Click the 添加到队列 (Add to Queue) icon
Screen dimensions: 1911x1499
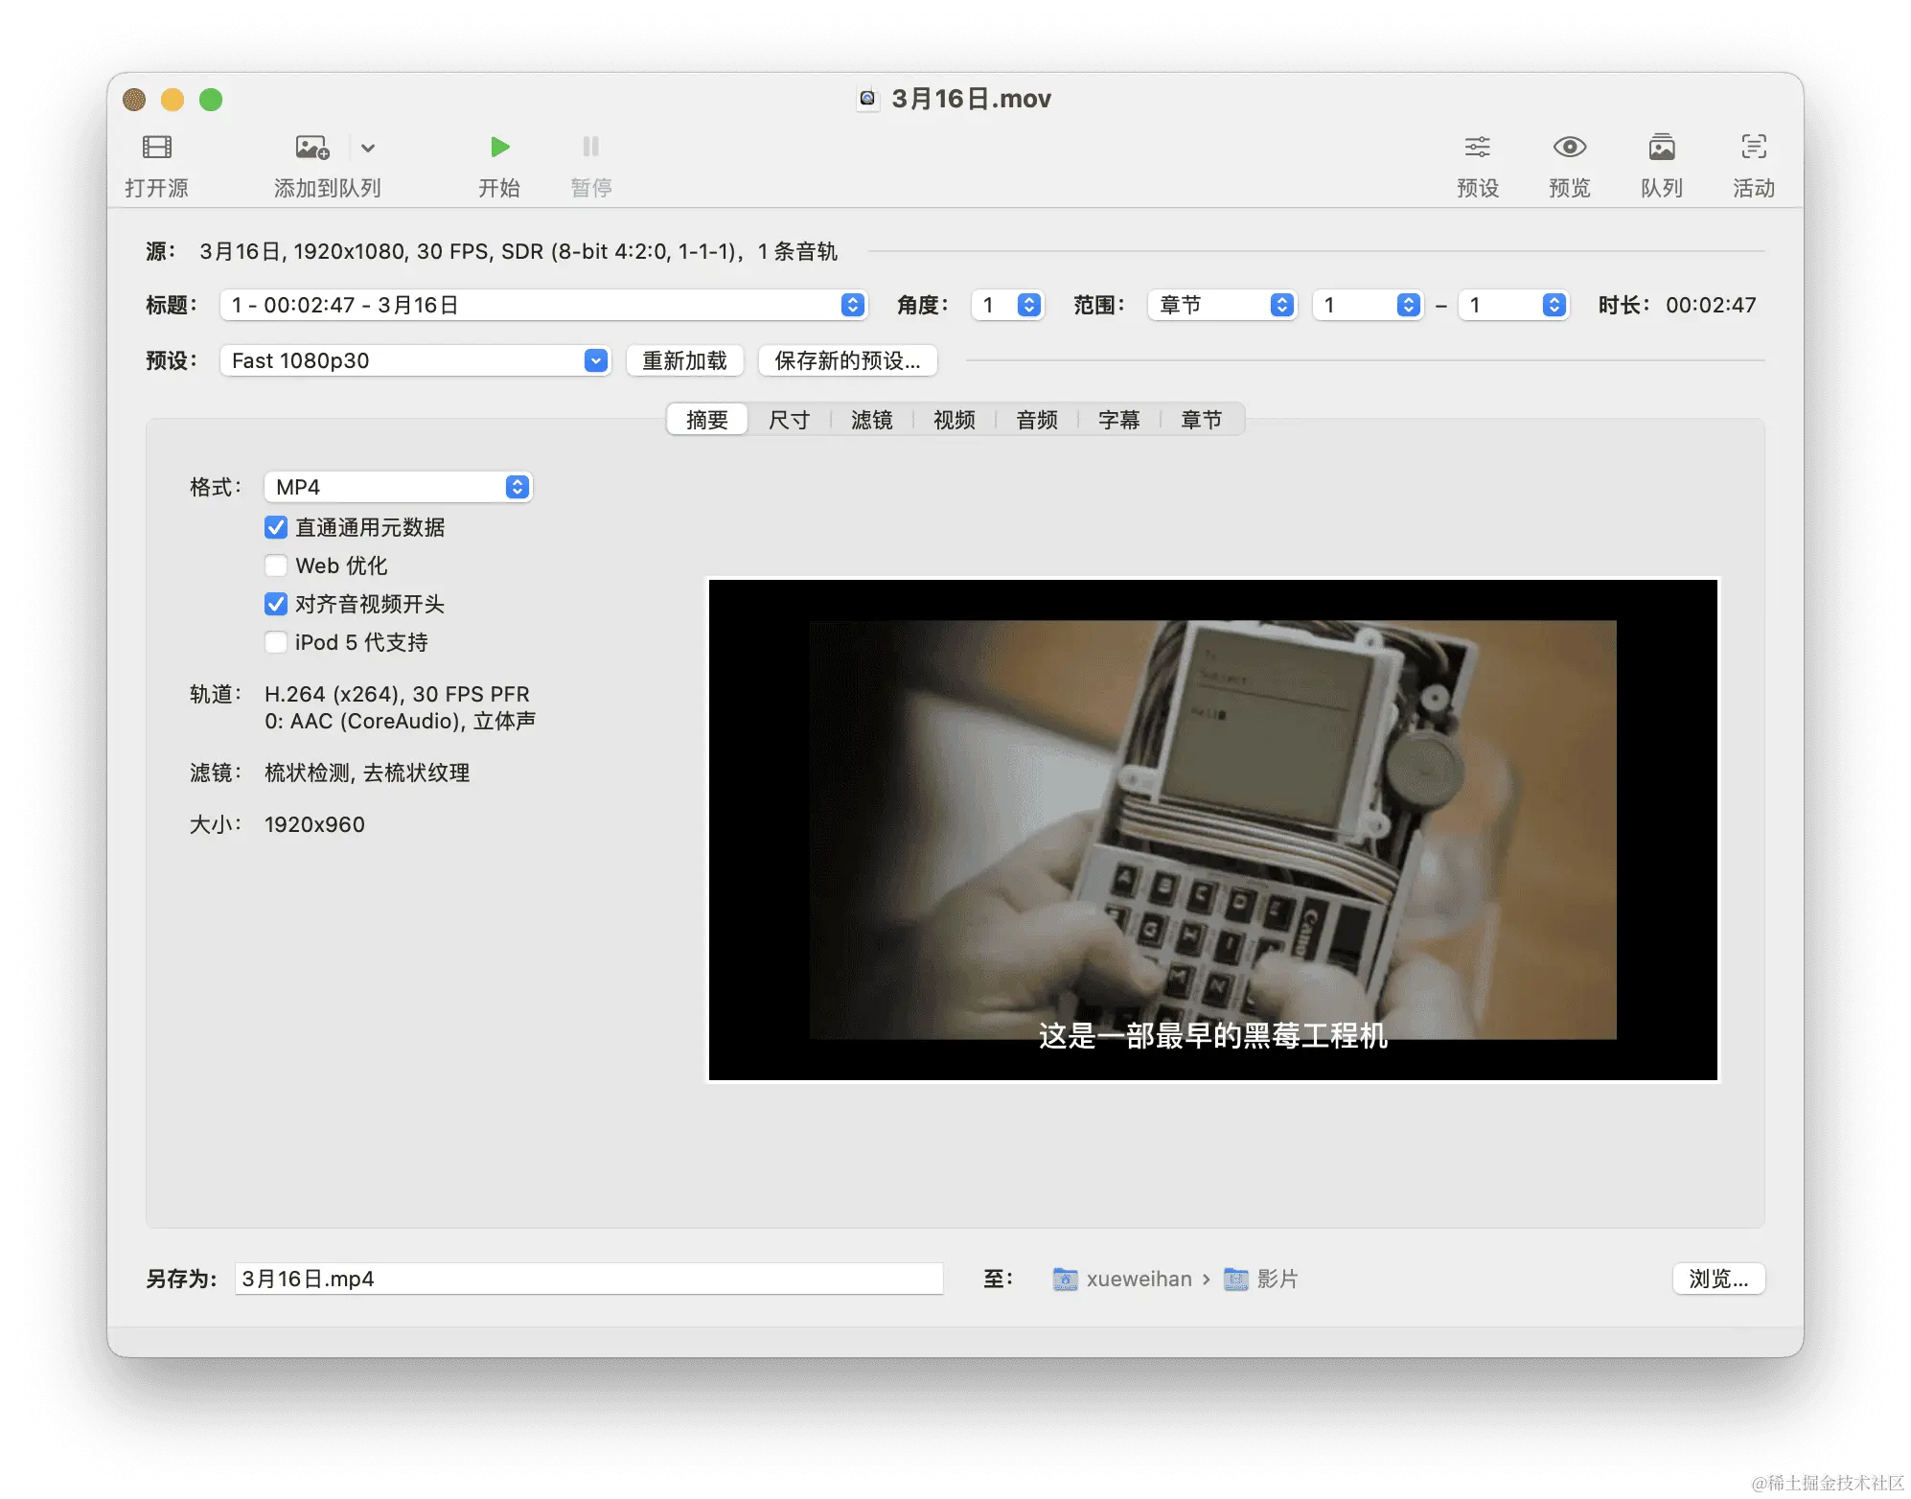point(311,146)
